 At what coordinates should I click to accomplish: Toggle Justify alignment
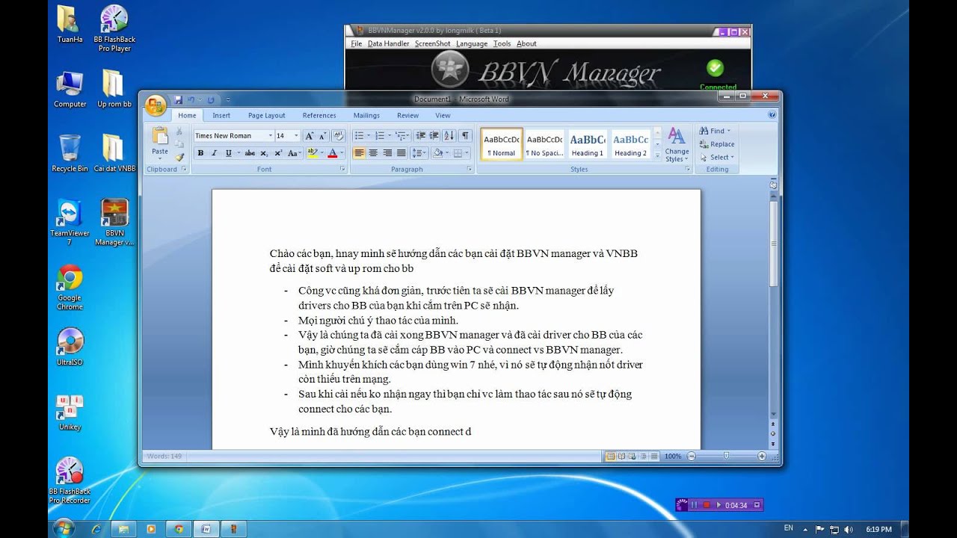point(401,153)
